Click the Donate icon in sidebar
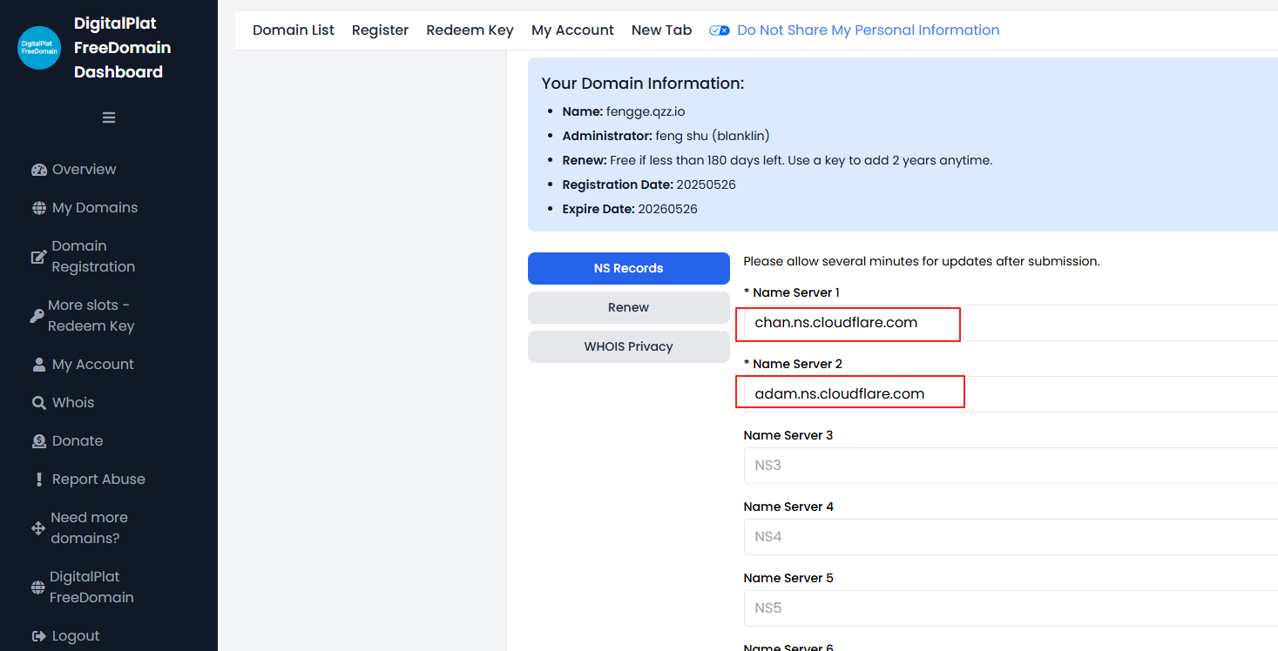Image resolution: width=1278 pixels, height=651 pixels. click(x=39, y=441)
